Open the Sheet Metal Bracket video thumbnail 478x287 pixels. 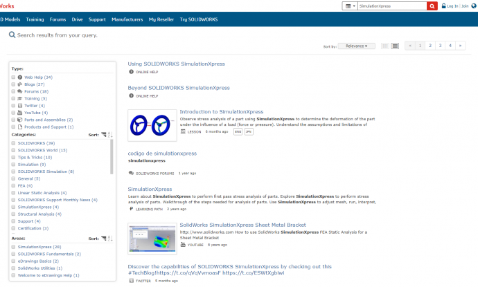152,239
